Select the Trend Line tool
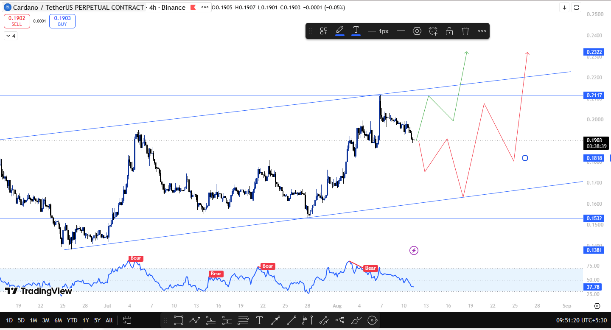This screenshot has height=330, width=611. point(291,320)
